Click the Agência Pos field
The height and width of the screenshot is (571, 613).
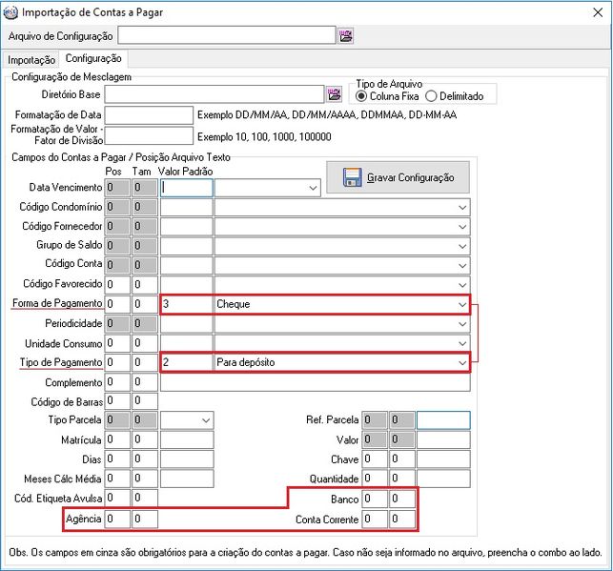tap(118, 519)
